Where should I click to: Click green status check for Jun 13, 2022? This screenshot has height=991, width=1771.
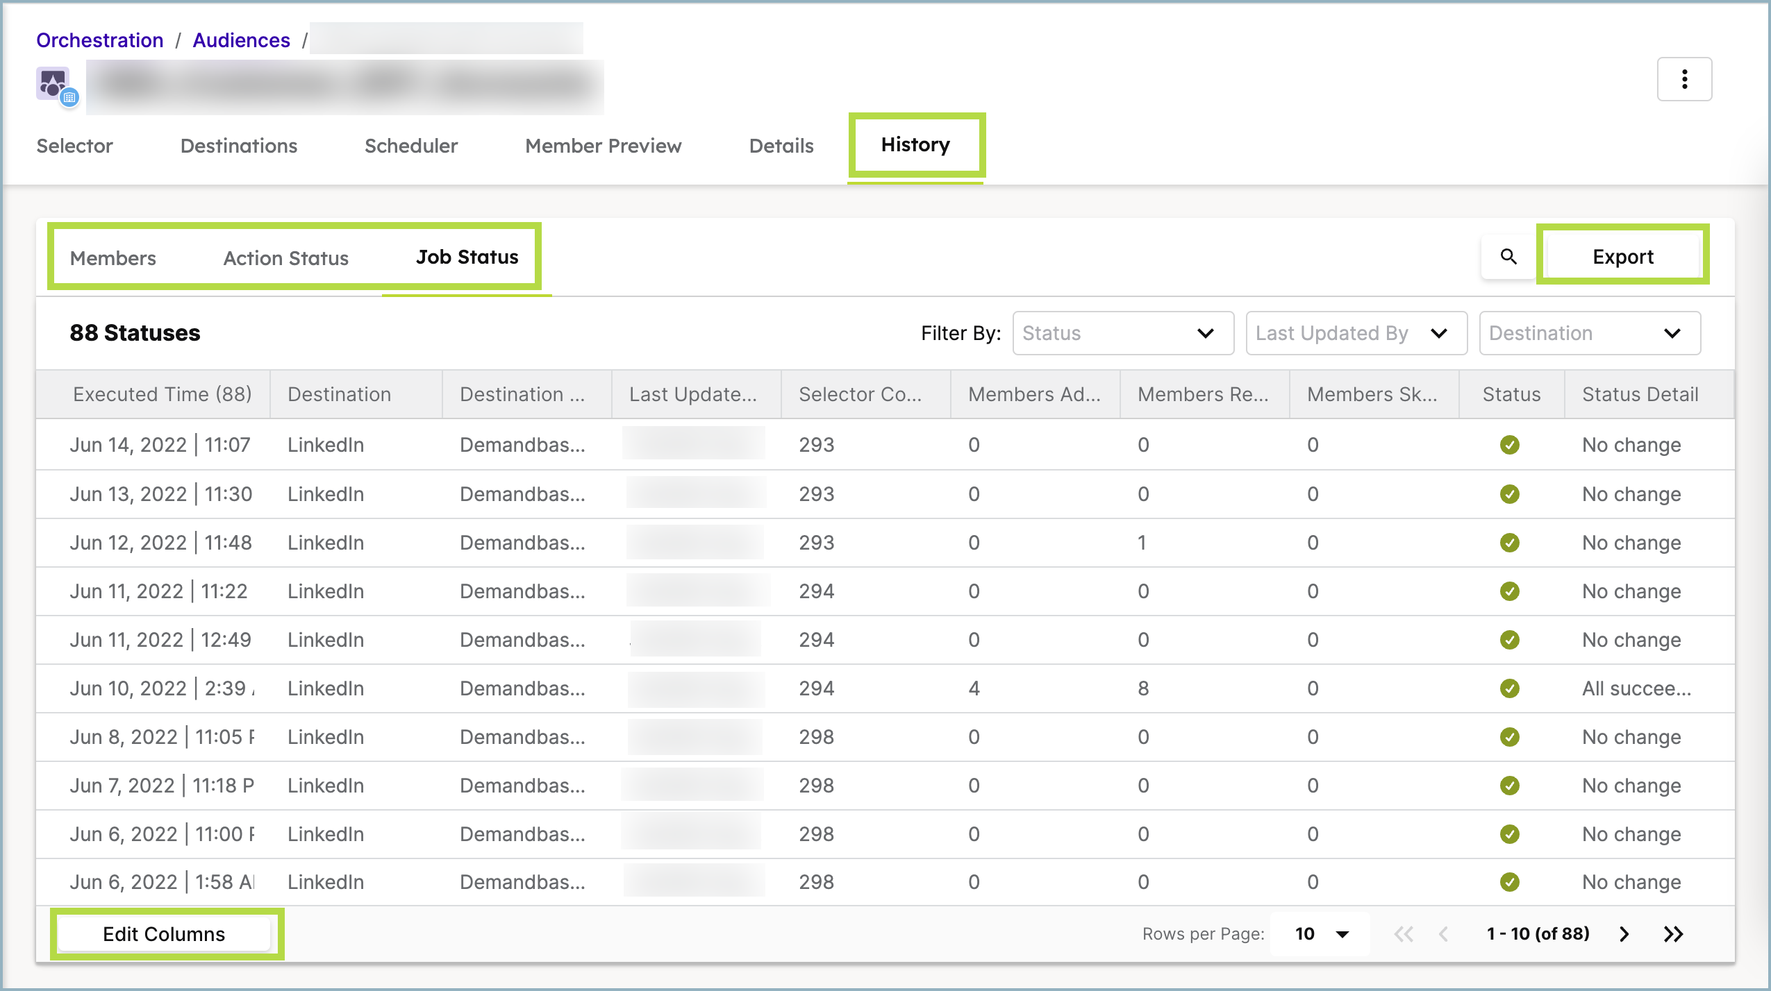tap(1509, 494)
